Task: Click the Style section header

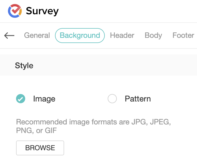Action: (24, 66)
